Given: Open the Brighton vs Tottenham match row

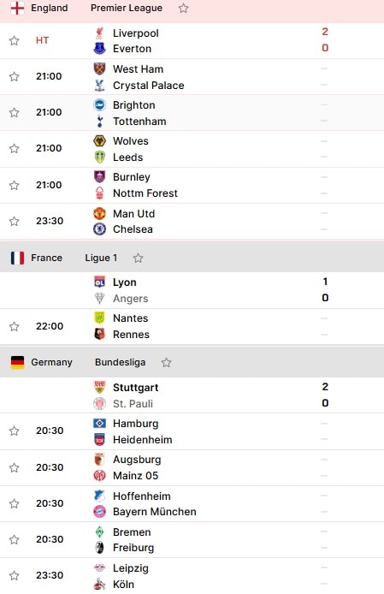Looking at the screenshot, I should pos(192,112).
